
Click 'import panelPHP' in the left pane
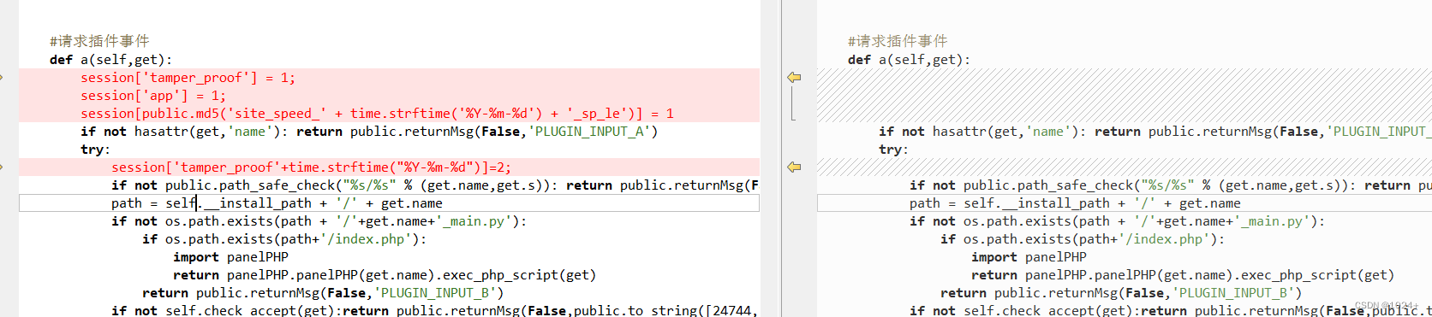click(x=230, y=257)
